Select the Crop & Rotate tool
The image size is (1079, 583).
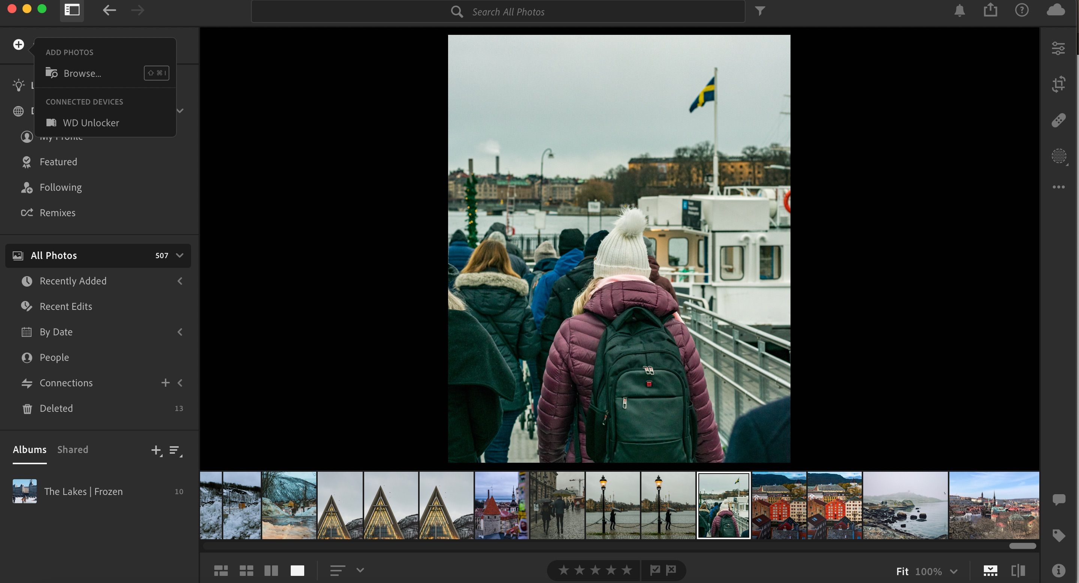point(1059,84)
